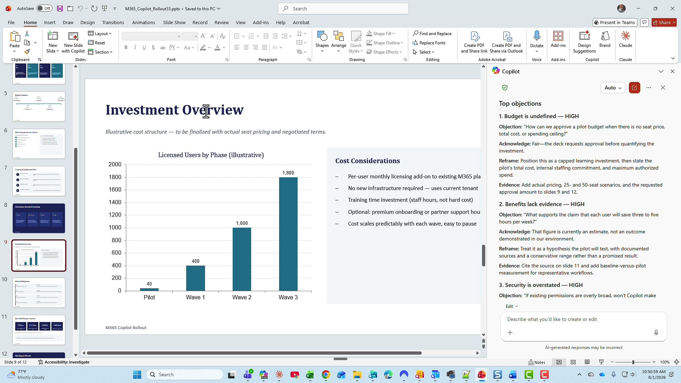Toggle Notes pane in status bar

coord(537,362)
